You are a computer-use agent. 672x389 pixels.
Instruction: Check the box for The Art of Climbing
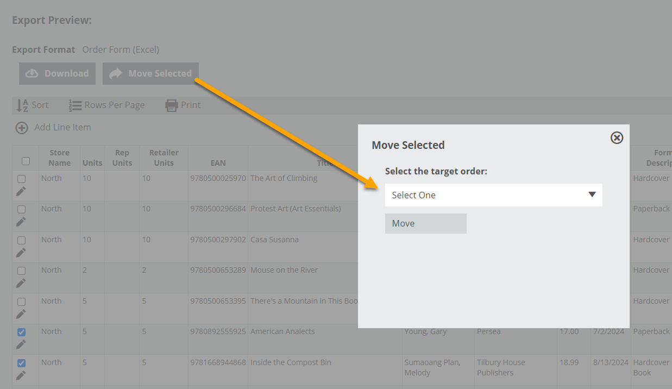pyautogui.click(x=21, y=179)
